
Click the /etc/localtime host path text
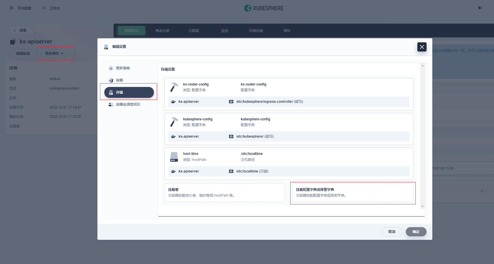pos(252,154)
